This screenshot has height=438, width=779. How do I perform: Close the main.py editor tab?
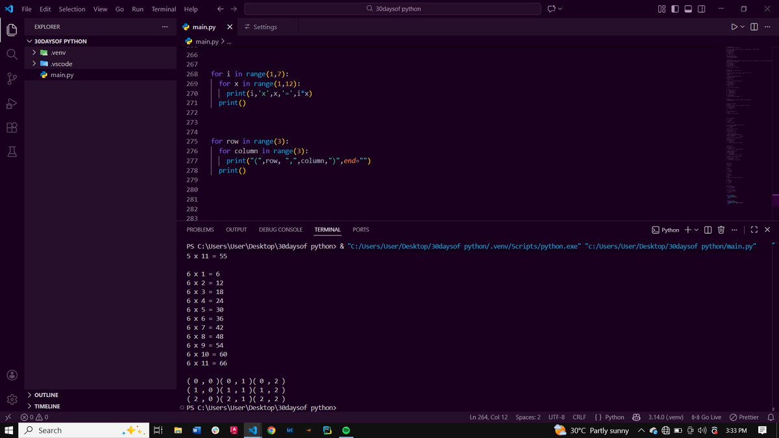click(x=230, y=27)
